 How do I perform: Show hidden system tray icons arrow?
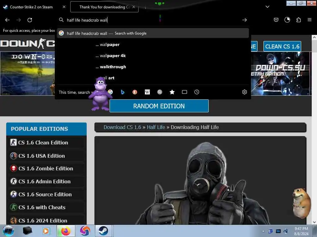263,231
